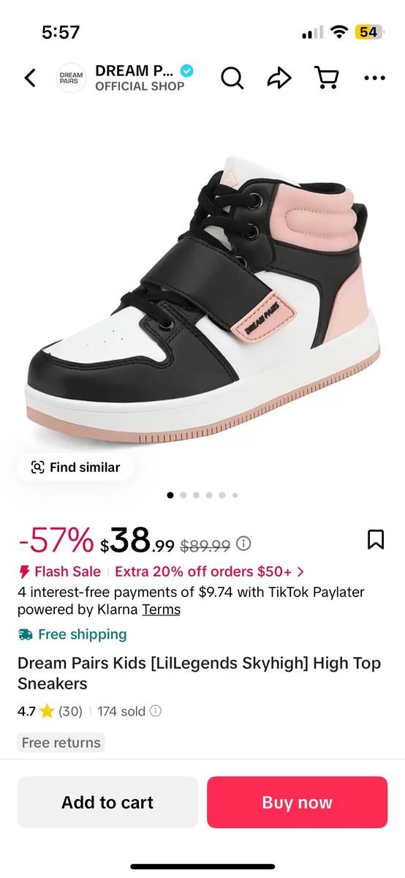
Task: Select the second image carousel dot
Action: (183, 495)
